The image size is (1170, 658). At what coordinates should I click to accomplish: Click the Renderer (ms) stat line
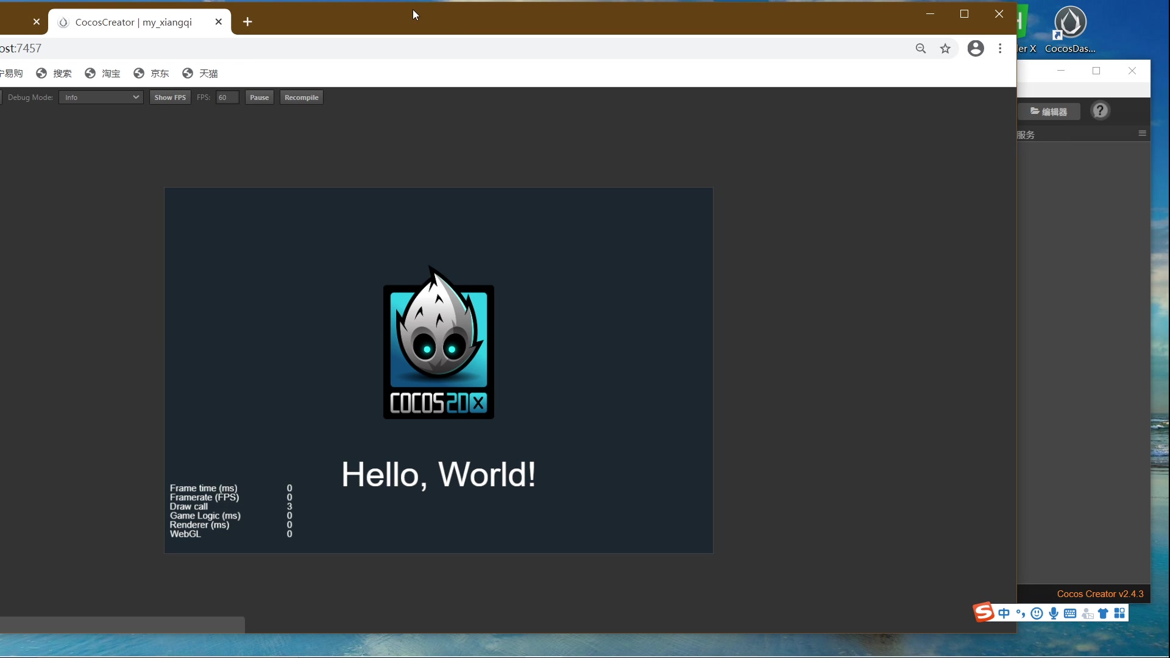(231, 525)
